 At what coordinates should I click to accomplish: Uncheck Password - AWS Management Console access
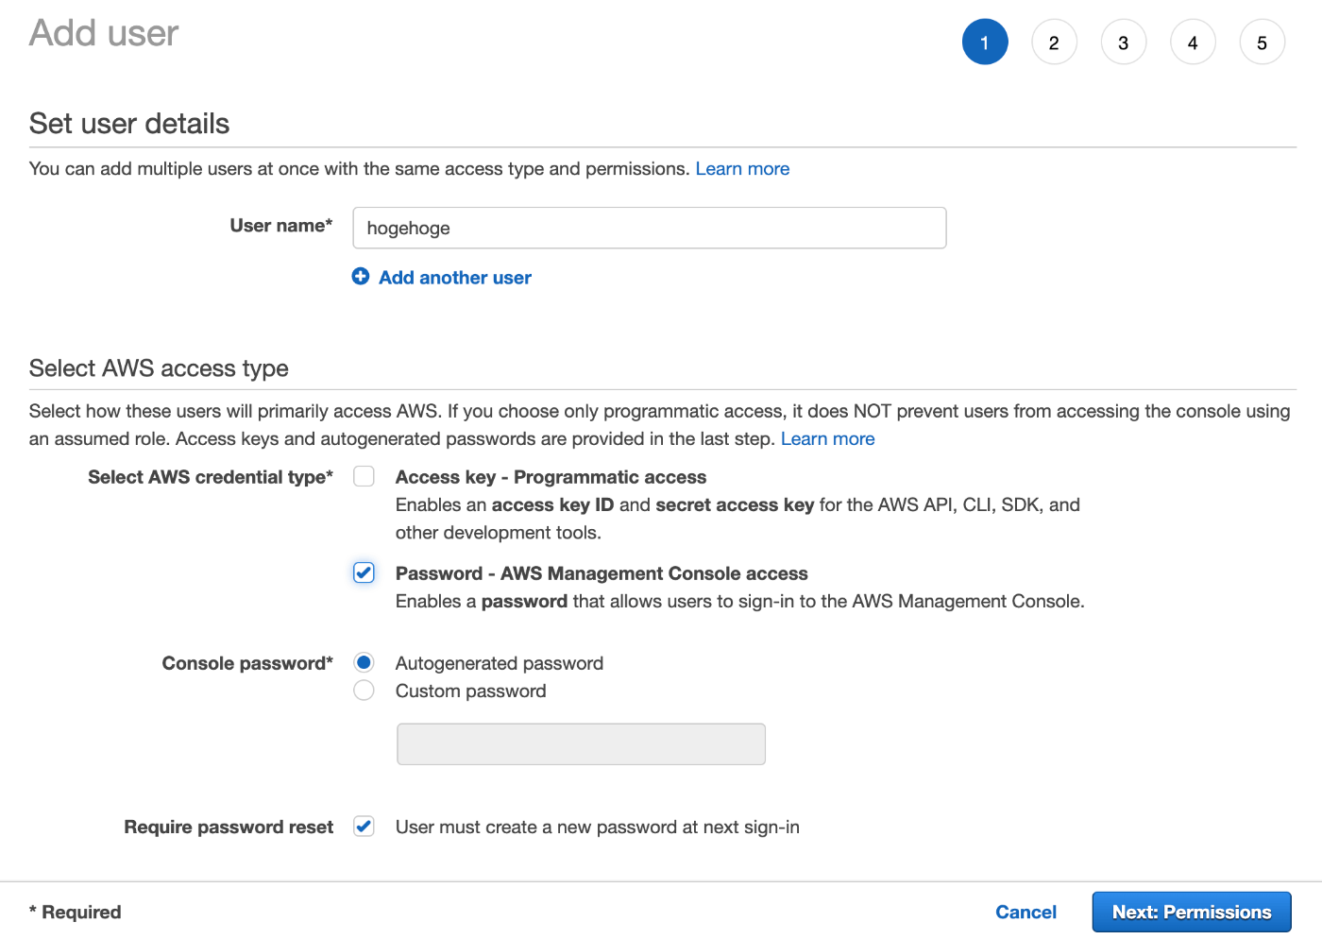(364, 572)
